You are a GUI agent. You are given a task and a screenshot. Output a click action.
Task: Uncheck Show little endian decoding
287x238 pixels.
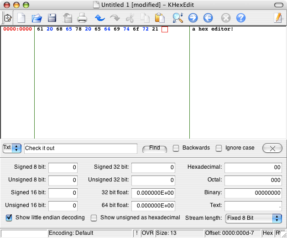pyautogui.click(x=9, y=217)
